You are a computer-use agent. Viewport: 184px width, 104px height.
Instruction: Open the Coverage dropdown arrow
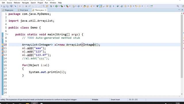click(x=64, y=6)
